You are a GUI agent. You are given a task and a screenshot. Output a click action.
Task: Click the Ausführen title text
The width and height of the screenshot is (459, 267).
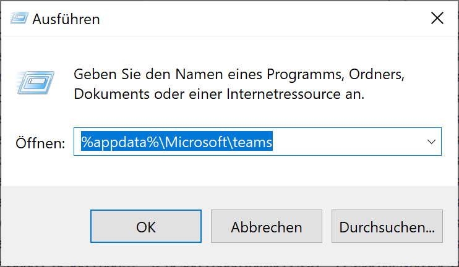click(66, 19)
